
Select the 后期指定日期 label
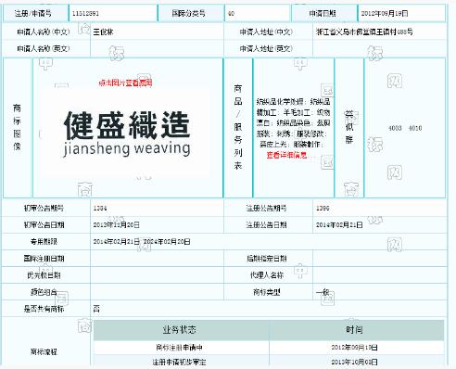click(x=266, y=259)
